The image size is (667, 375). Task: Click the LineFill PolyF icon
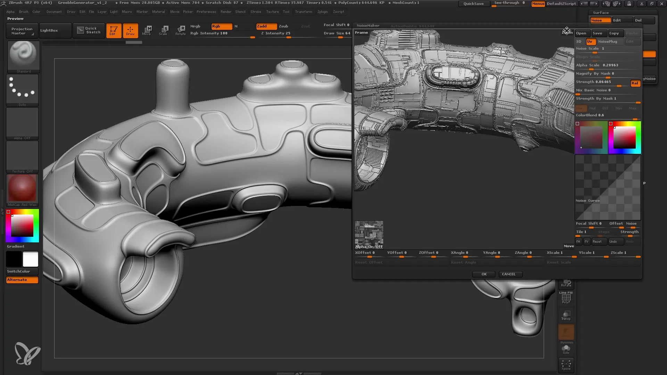click(x=566, y=298)
